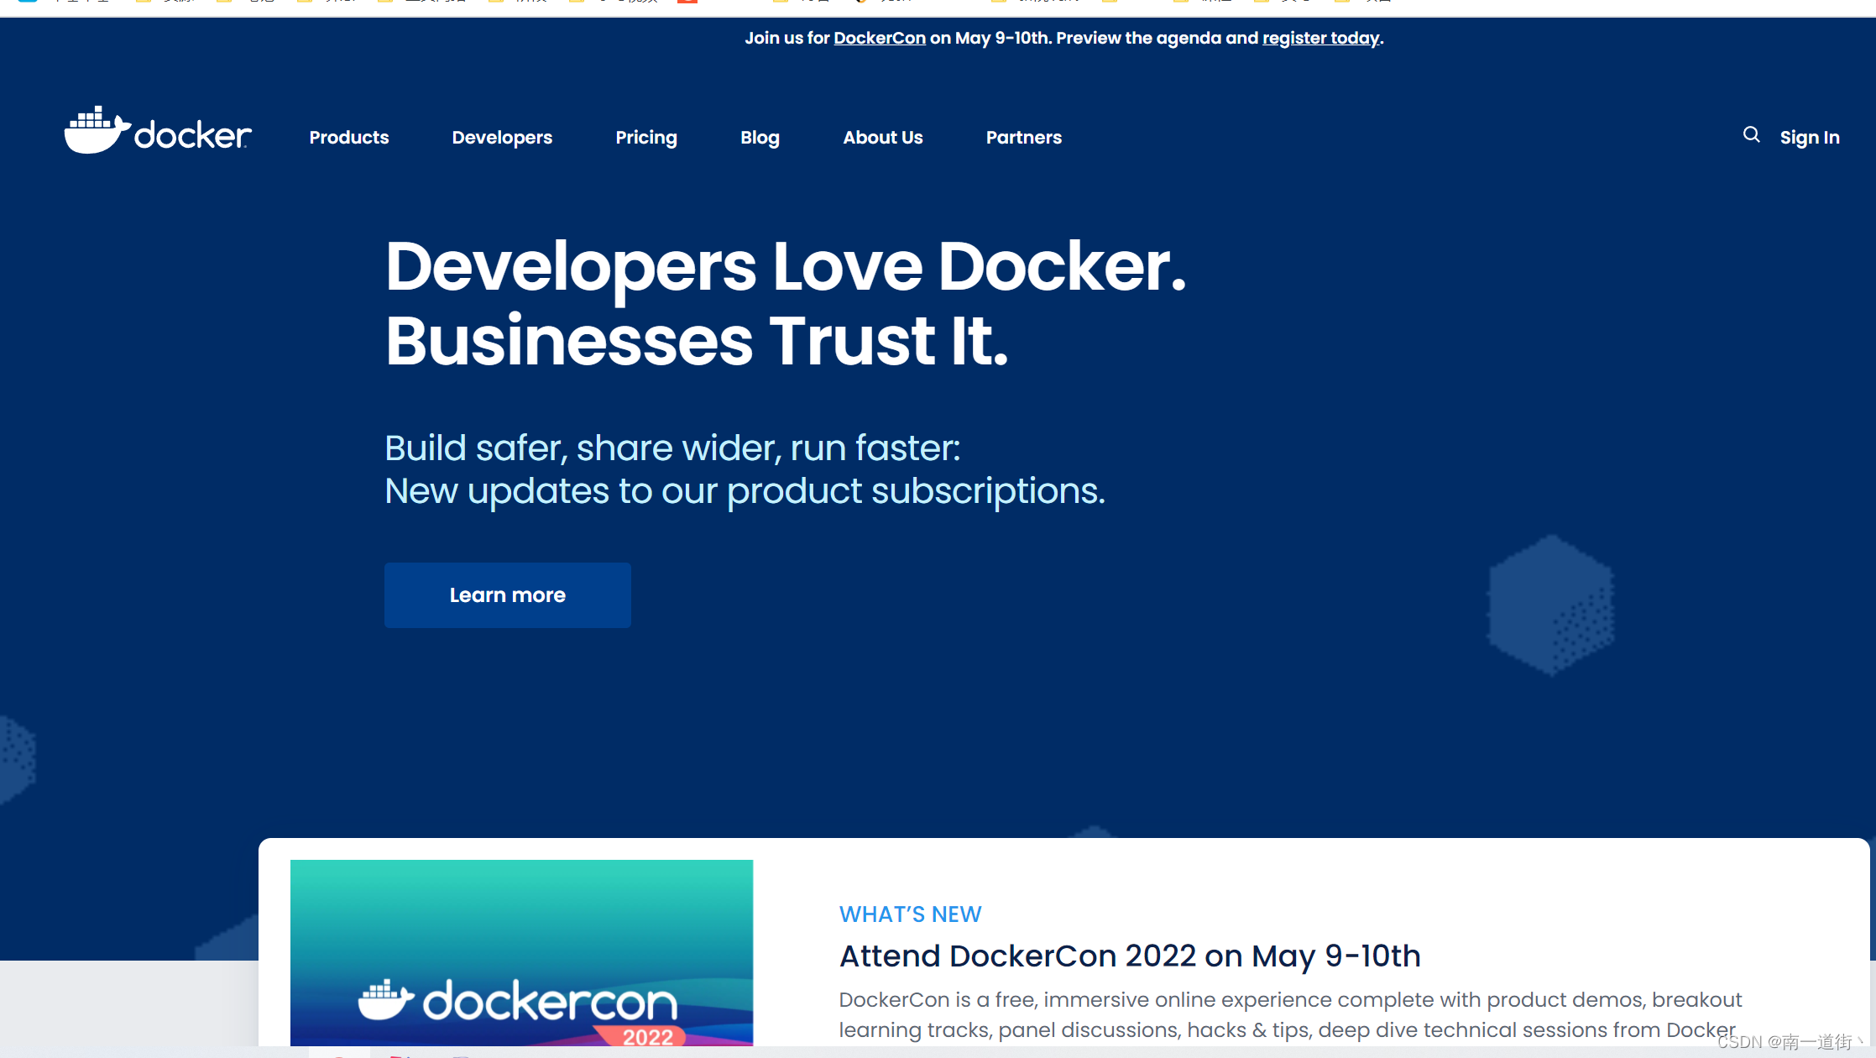Image resolution: width=1876 pixels, height=1058 pixels.
Task: Click the Attend DockerCon 2022 heading
Action: pos(1129,956)
